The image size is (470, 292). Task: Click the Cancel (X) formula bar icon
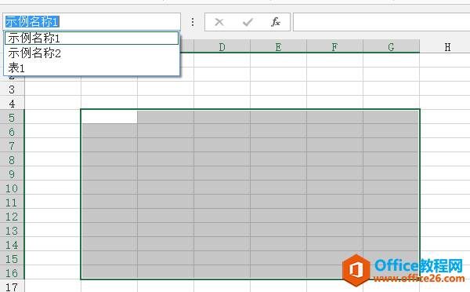tap(219, 22)
